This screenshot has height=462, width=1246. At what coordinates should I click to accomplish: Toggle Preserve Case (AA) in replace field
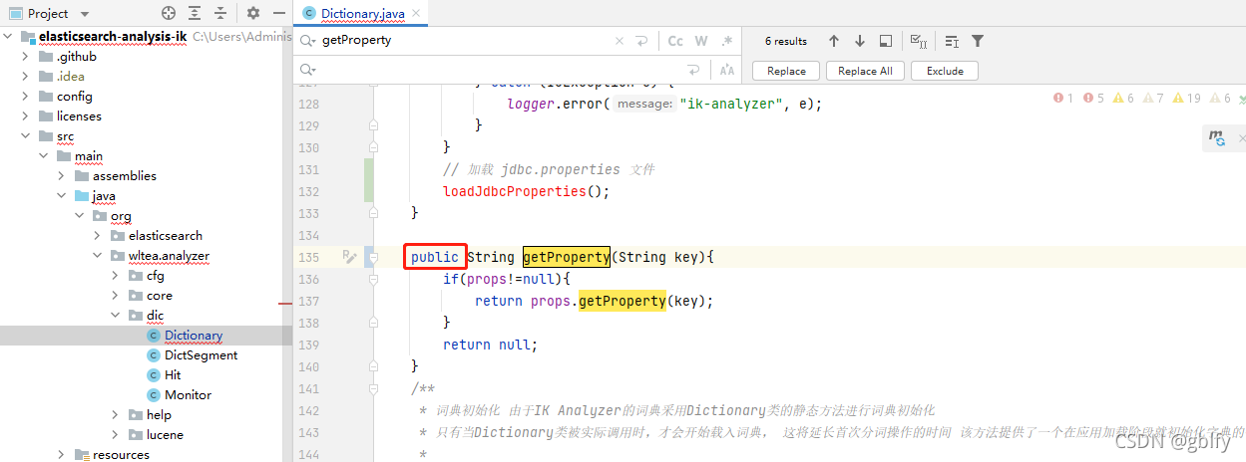(x=727, y=71)
